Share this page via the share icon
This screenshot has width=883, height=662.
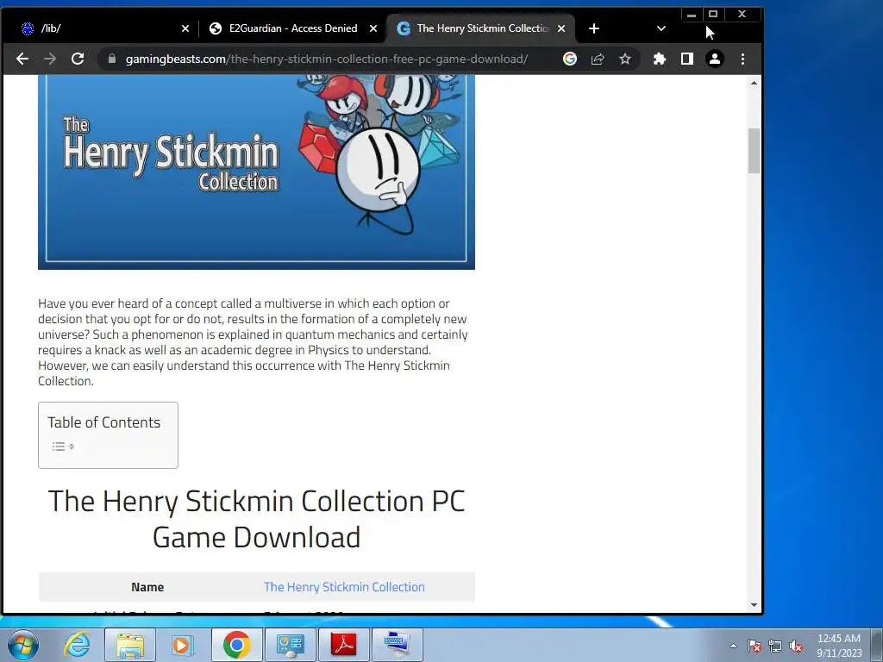click(x=598, y=59)
